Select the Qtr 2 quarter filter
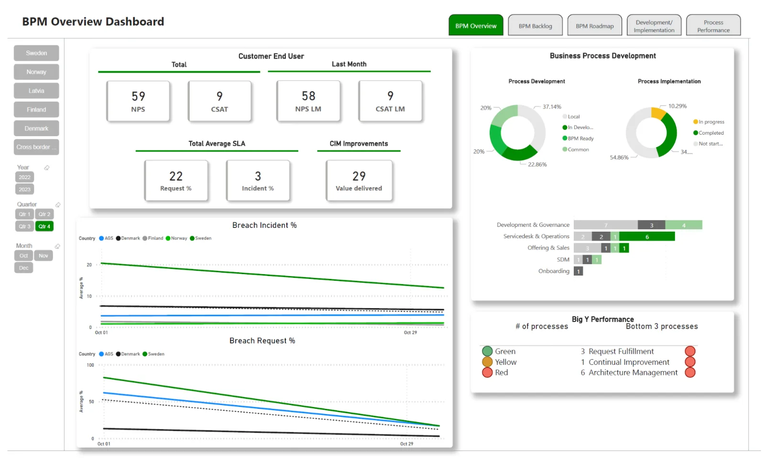Screen dimensions: 765x458 coord(44,214)
